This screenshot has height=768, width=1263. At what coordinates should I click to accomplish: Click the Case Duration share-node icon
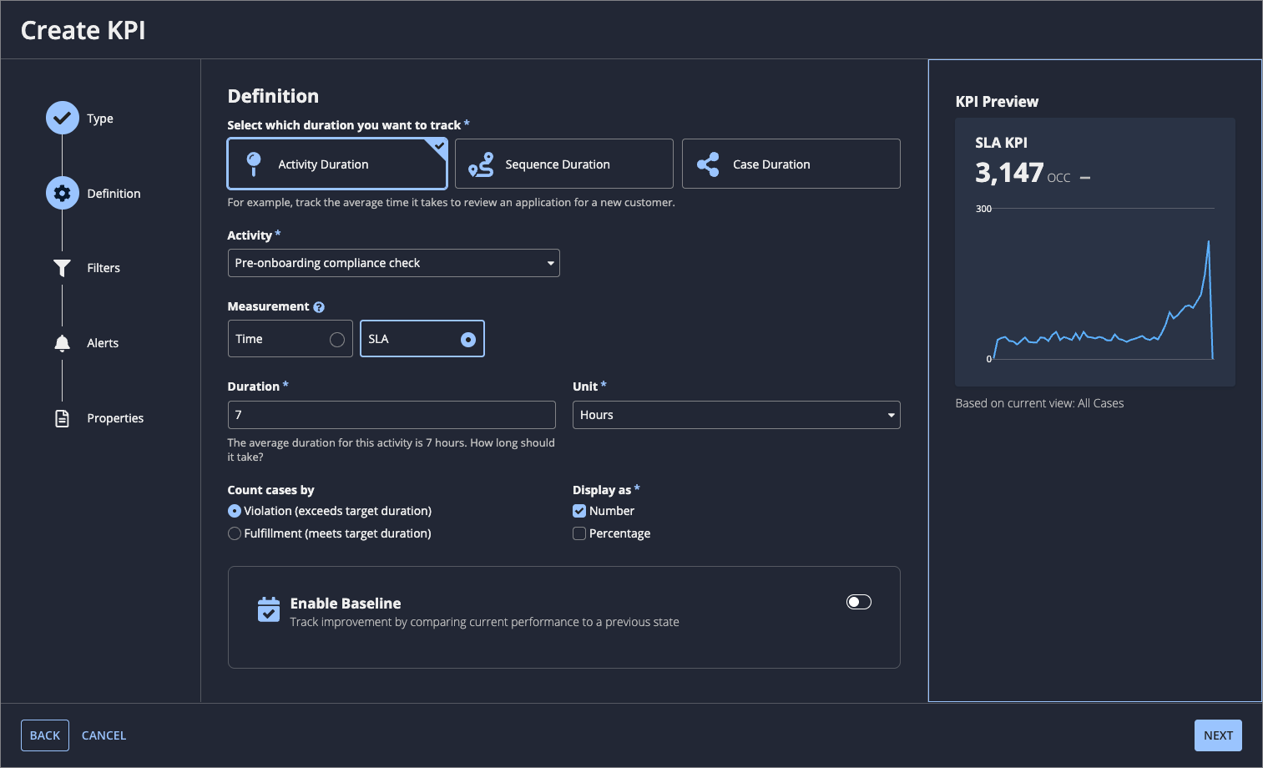tap(708, 164)
